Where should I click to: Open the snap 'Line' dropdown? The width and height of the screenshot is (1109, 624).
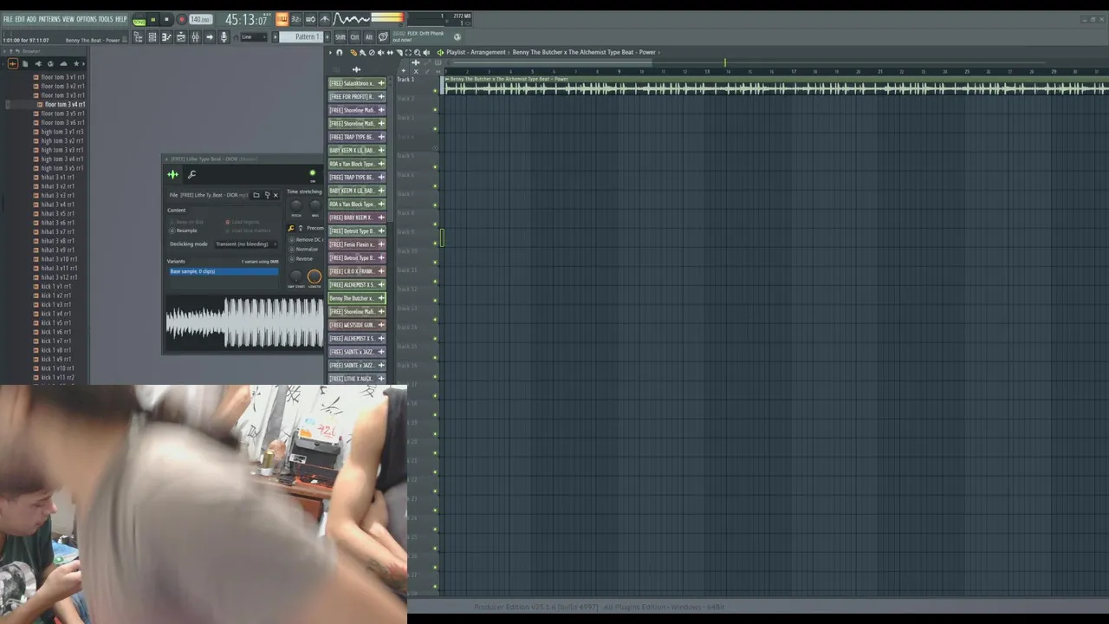point(253,37)
